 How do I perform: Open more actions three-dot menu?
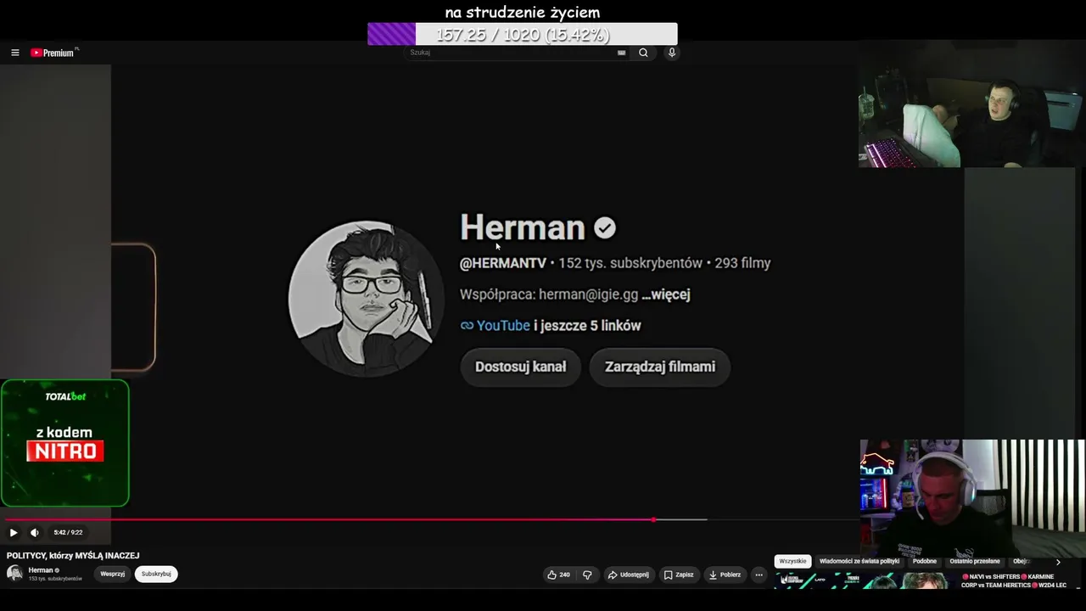(759, 575)
